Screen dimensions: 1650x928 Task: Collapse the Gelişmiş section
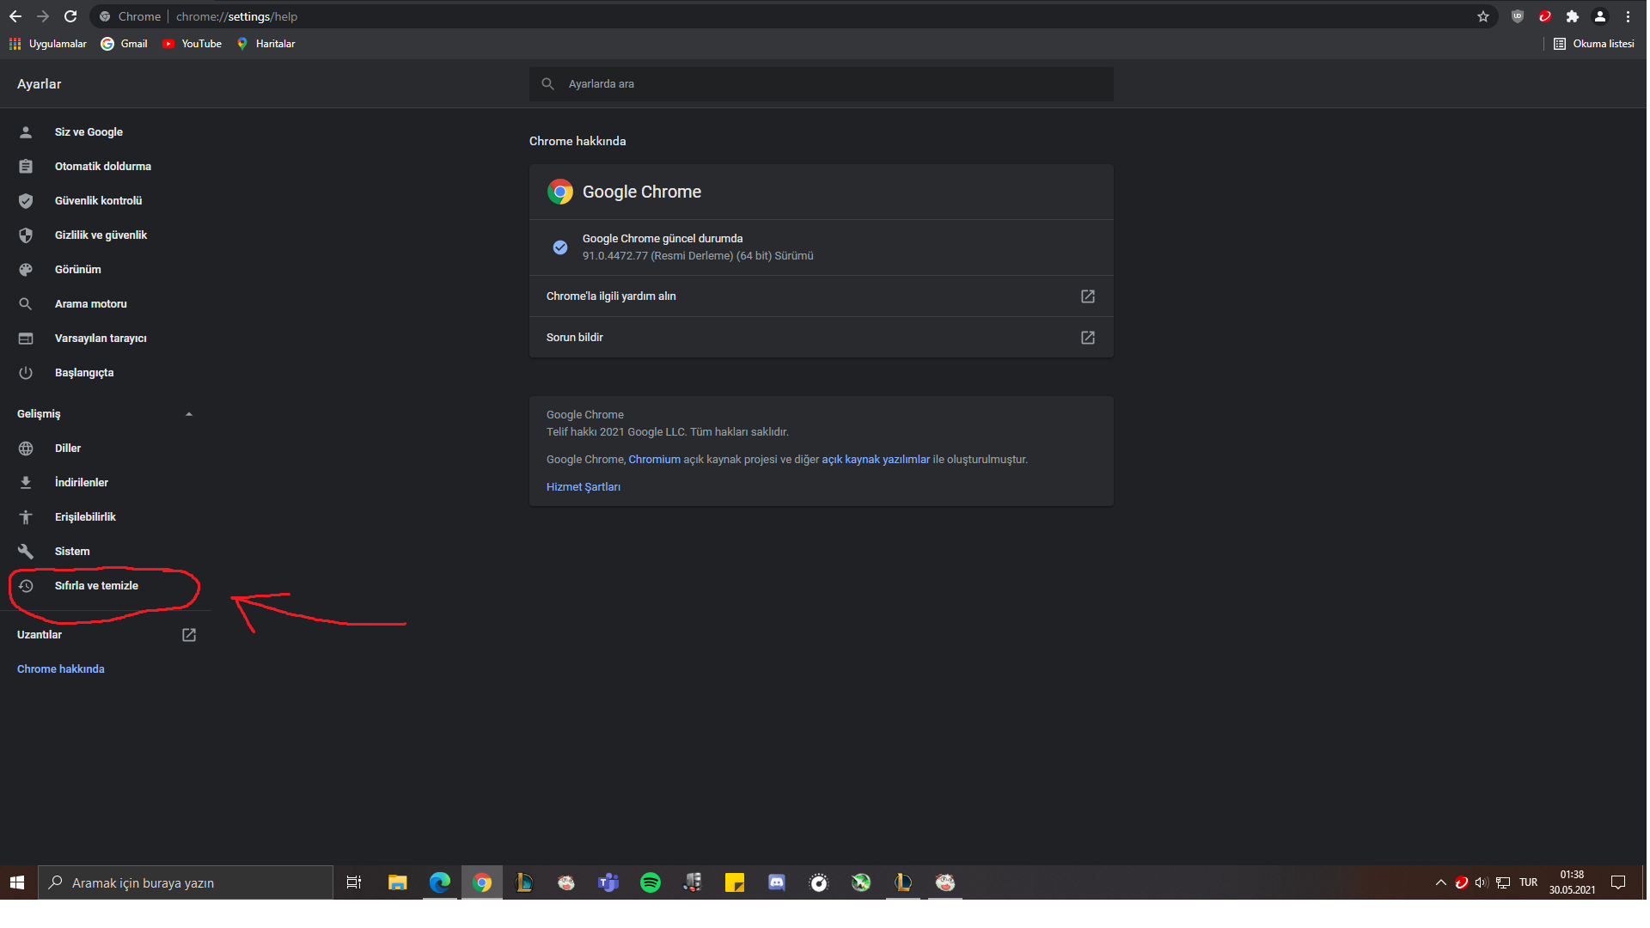click(189, 414)
